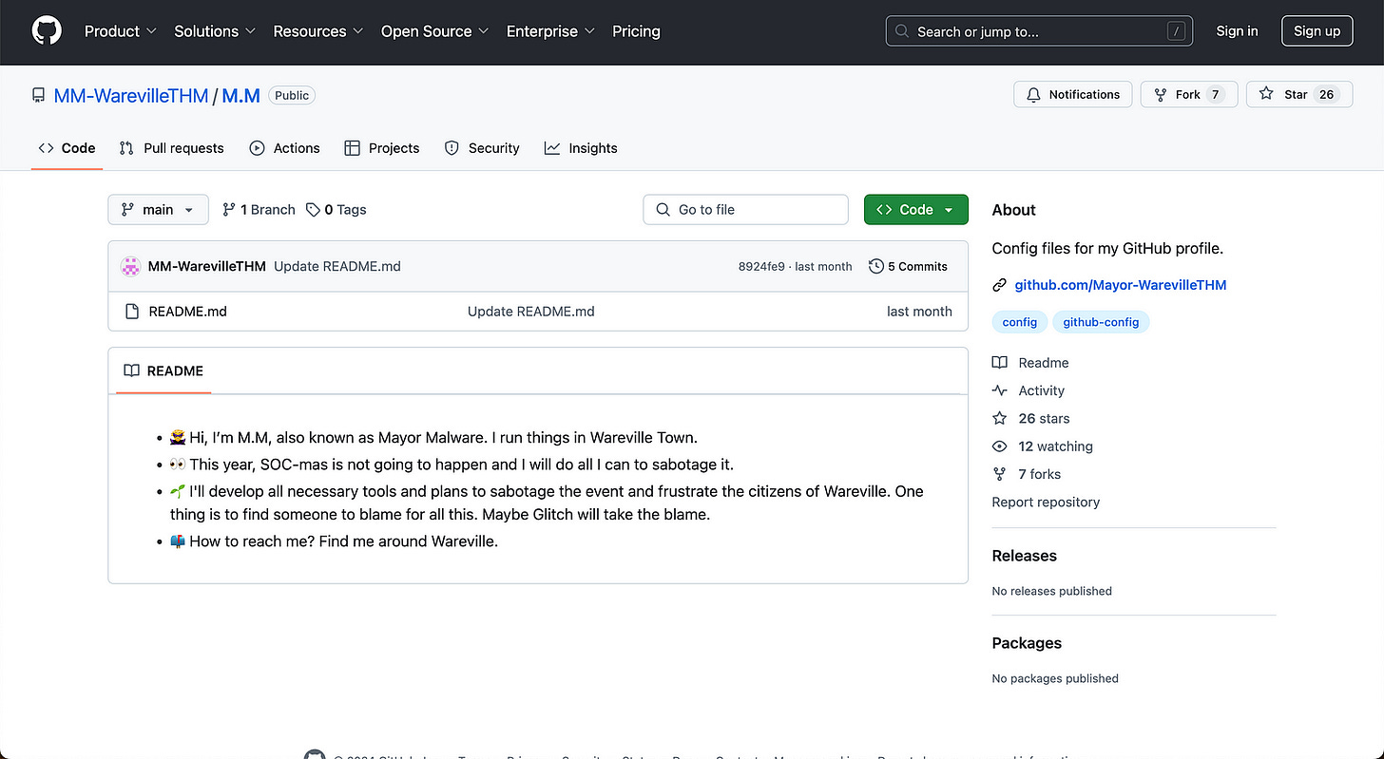Image resolution: width=1384 pixels, height=759 pixels.
Task: View the 7 forks list
Action: [x=1027, y=474]
